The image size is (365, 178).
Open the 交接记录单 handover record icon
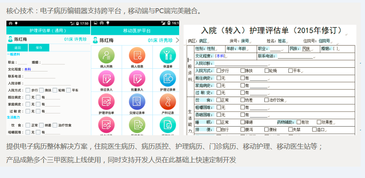[x=137, y=101]
